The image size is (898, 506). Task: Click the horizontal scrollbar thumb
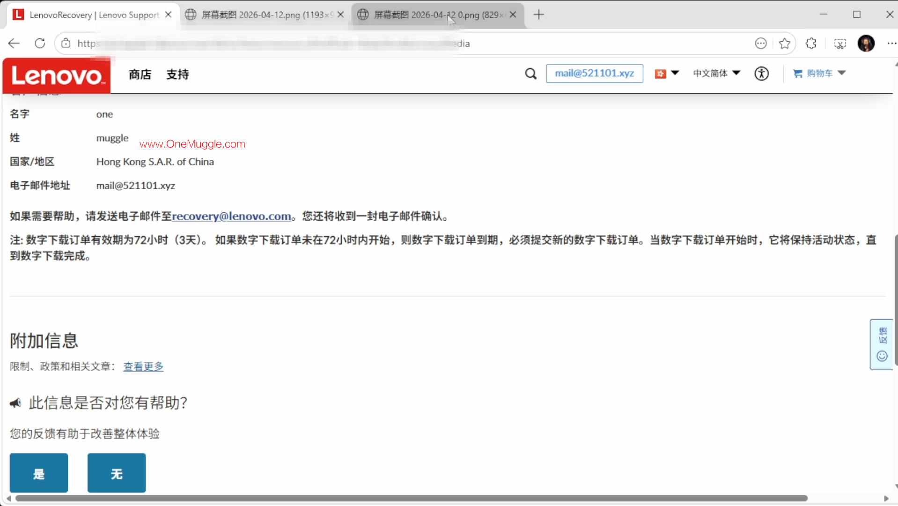[x=411, y=499]
